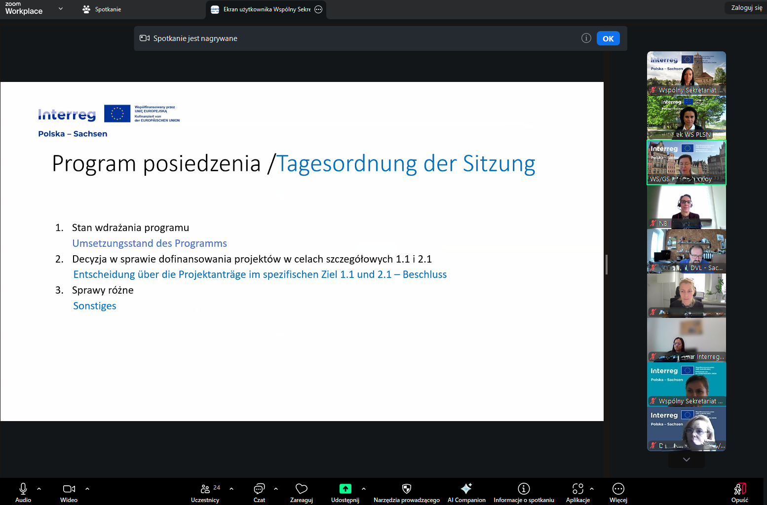
Task: Mute the microphone via Audio control
Action: [x=23, y=492]
